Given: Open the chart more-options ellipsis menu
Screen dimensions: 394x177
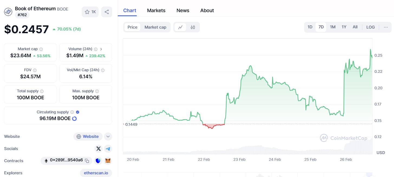Looking at the screenshot, I should (386, 27).
